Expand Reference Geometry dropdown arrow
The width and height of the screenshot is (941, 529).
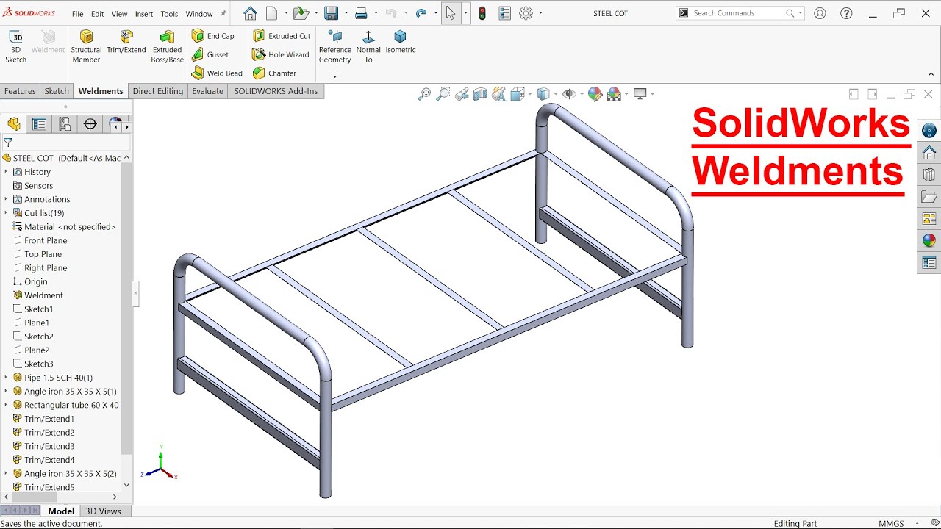click(x=334, y=76)
